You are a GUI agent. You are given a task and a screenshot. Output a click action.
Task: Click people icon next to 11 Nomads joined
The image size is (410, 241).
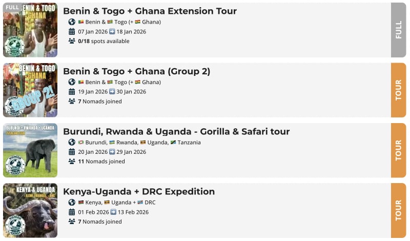click(72, 162)
